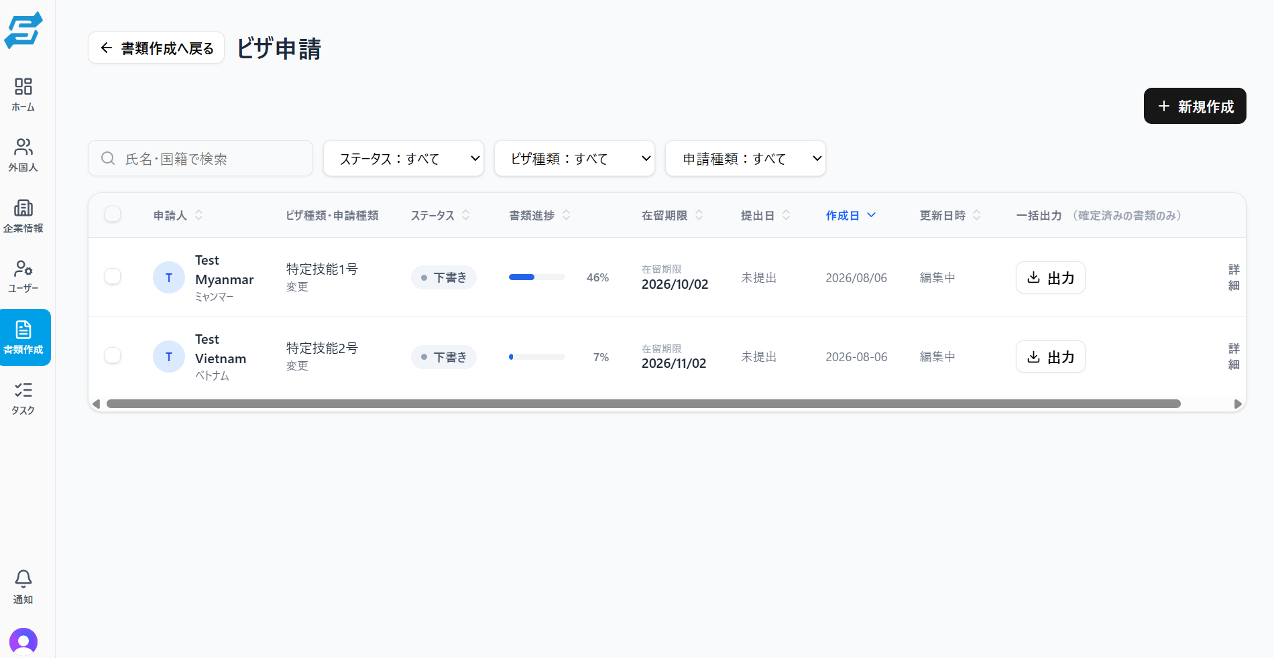Sort by ステータス column header
The image size is (1274, 658).
[x=441, y=215]
